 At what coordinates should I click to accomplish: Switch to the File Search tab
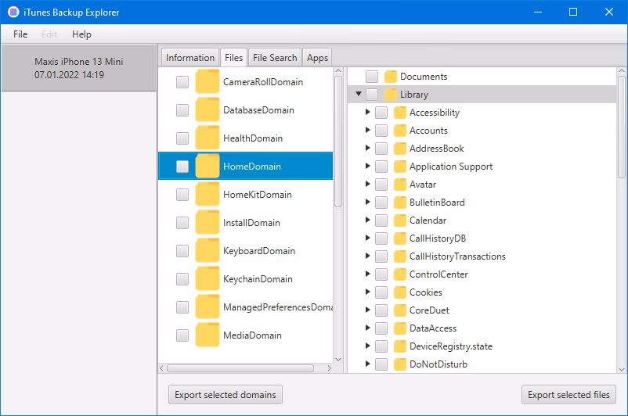point(275,58)
